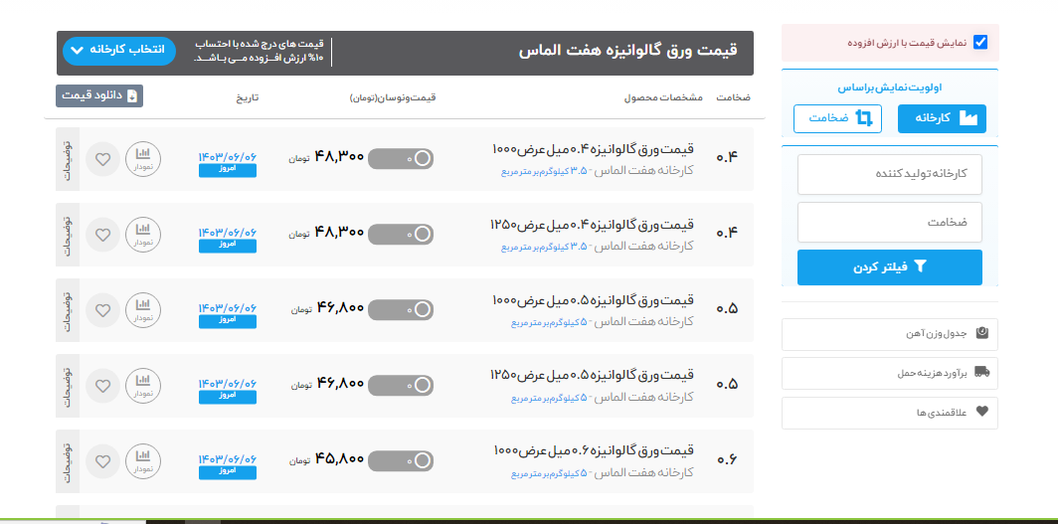Uncheck show price with value added tax

[x=980, y=43]
